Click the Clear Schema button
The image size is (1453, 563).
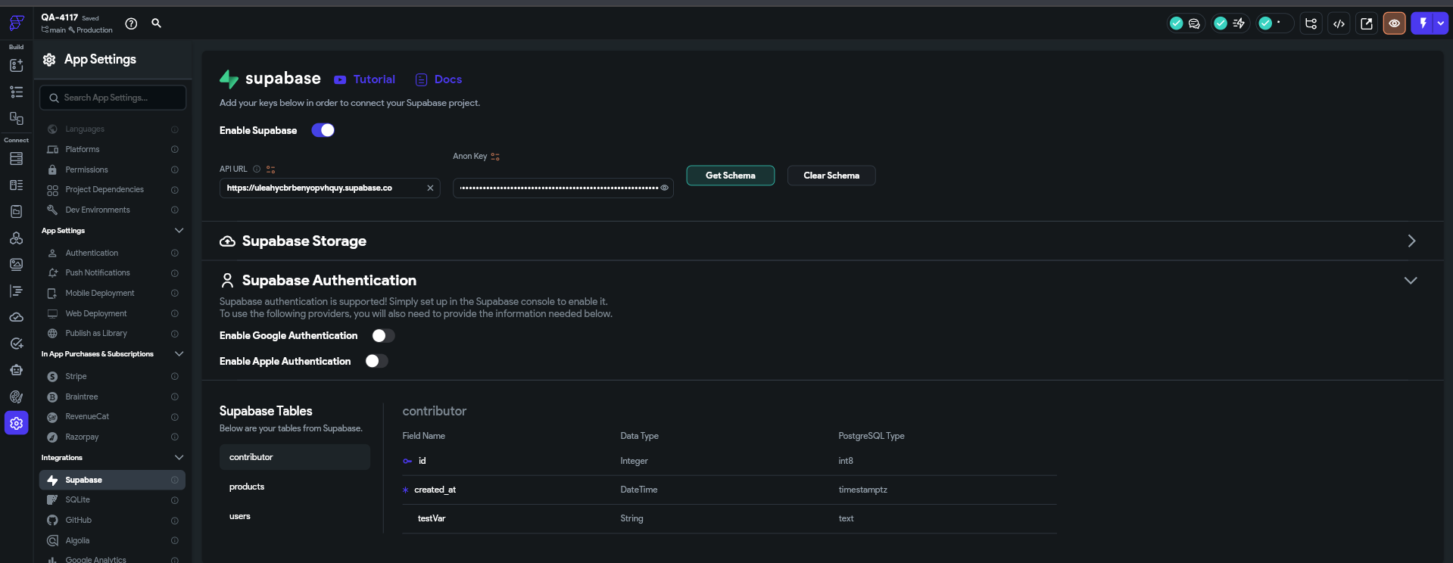click(x=831, y=176)
